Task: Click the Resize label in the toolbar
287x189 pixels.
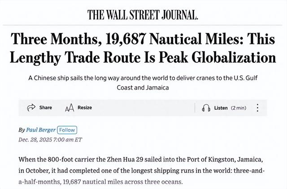Action: point(85,107)
